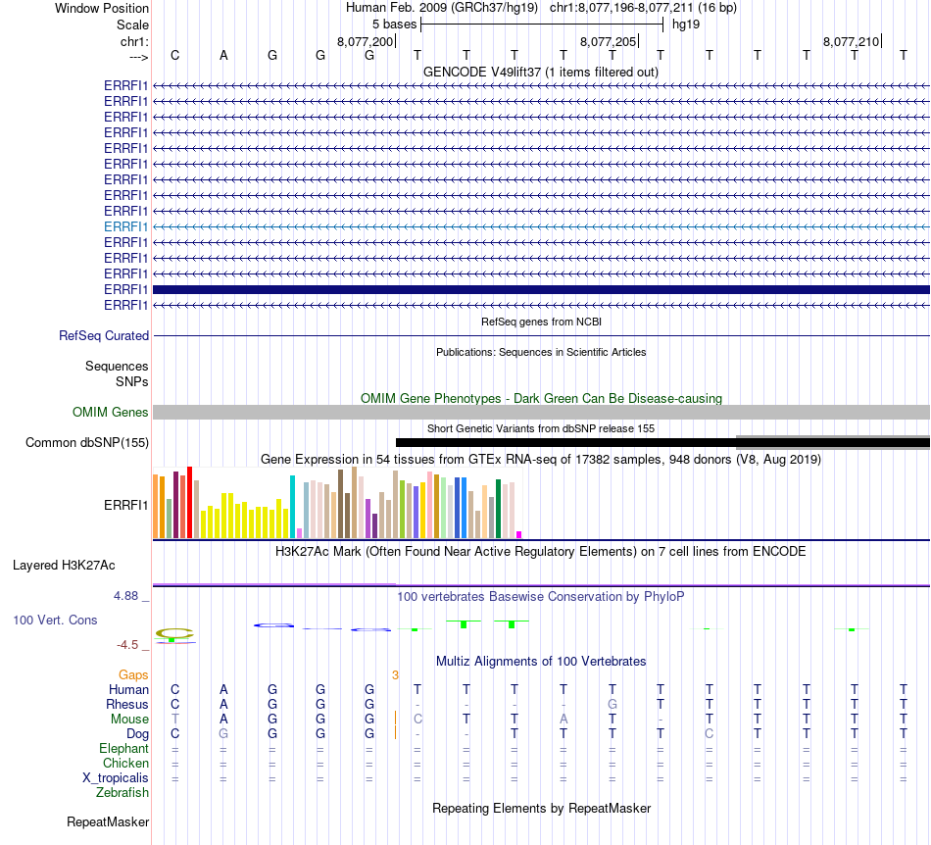
Task: Open 100 vertebrates Basewise Conservation by PhyloP title
Action: pyautogui.click(x=541, y=597)
